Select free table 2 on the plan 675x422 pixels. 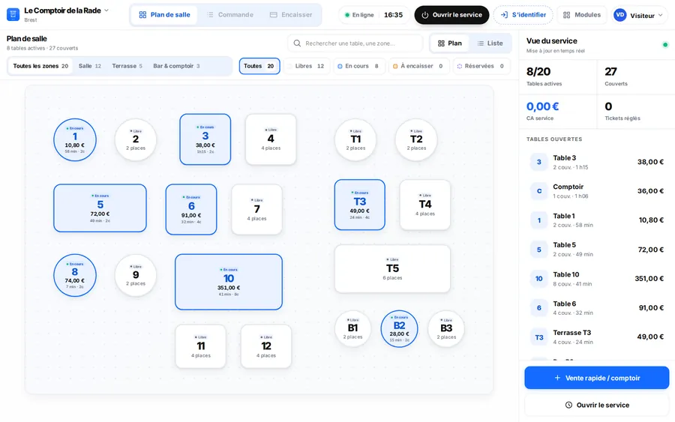136,140
